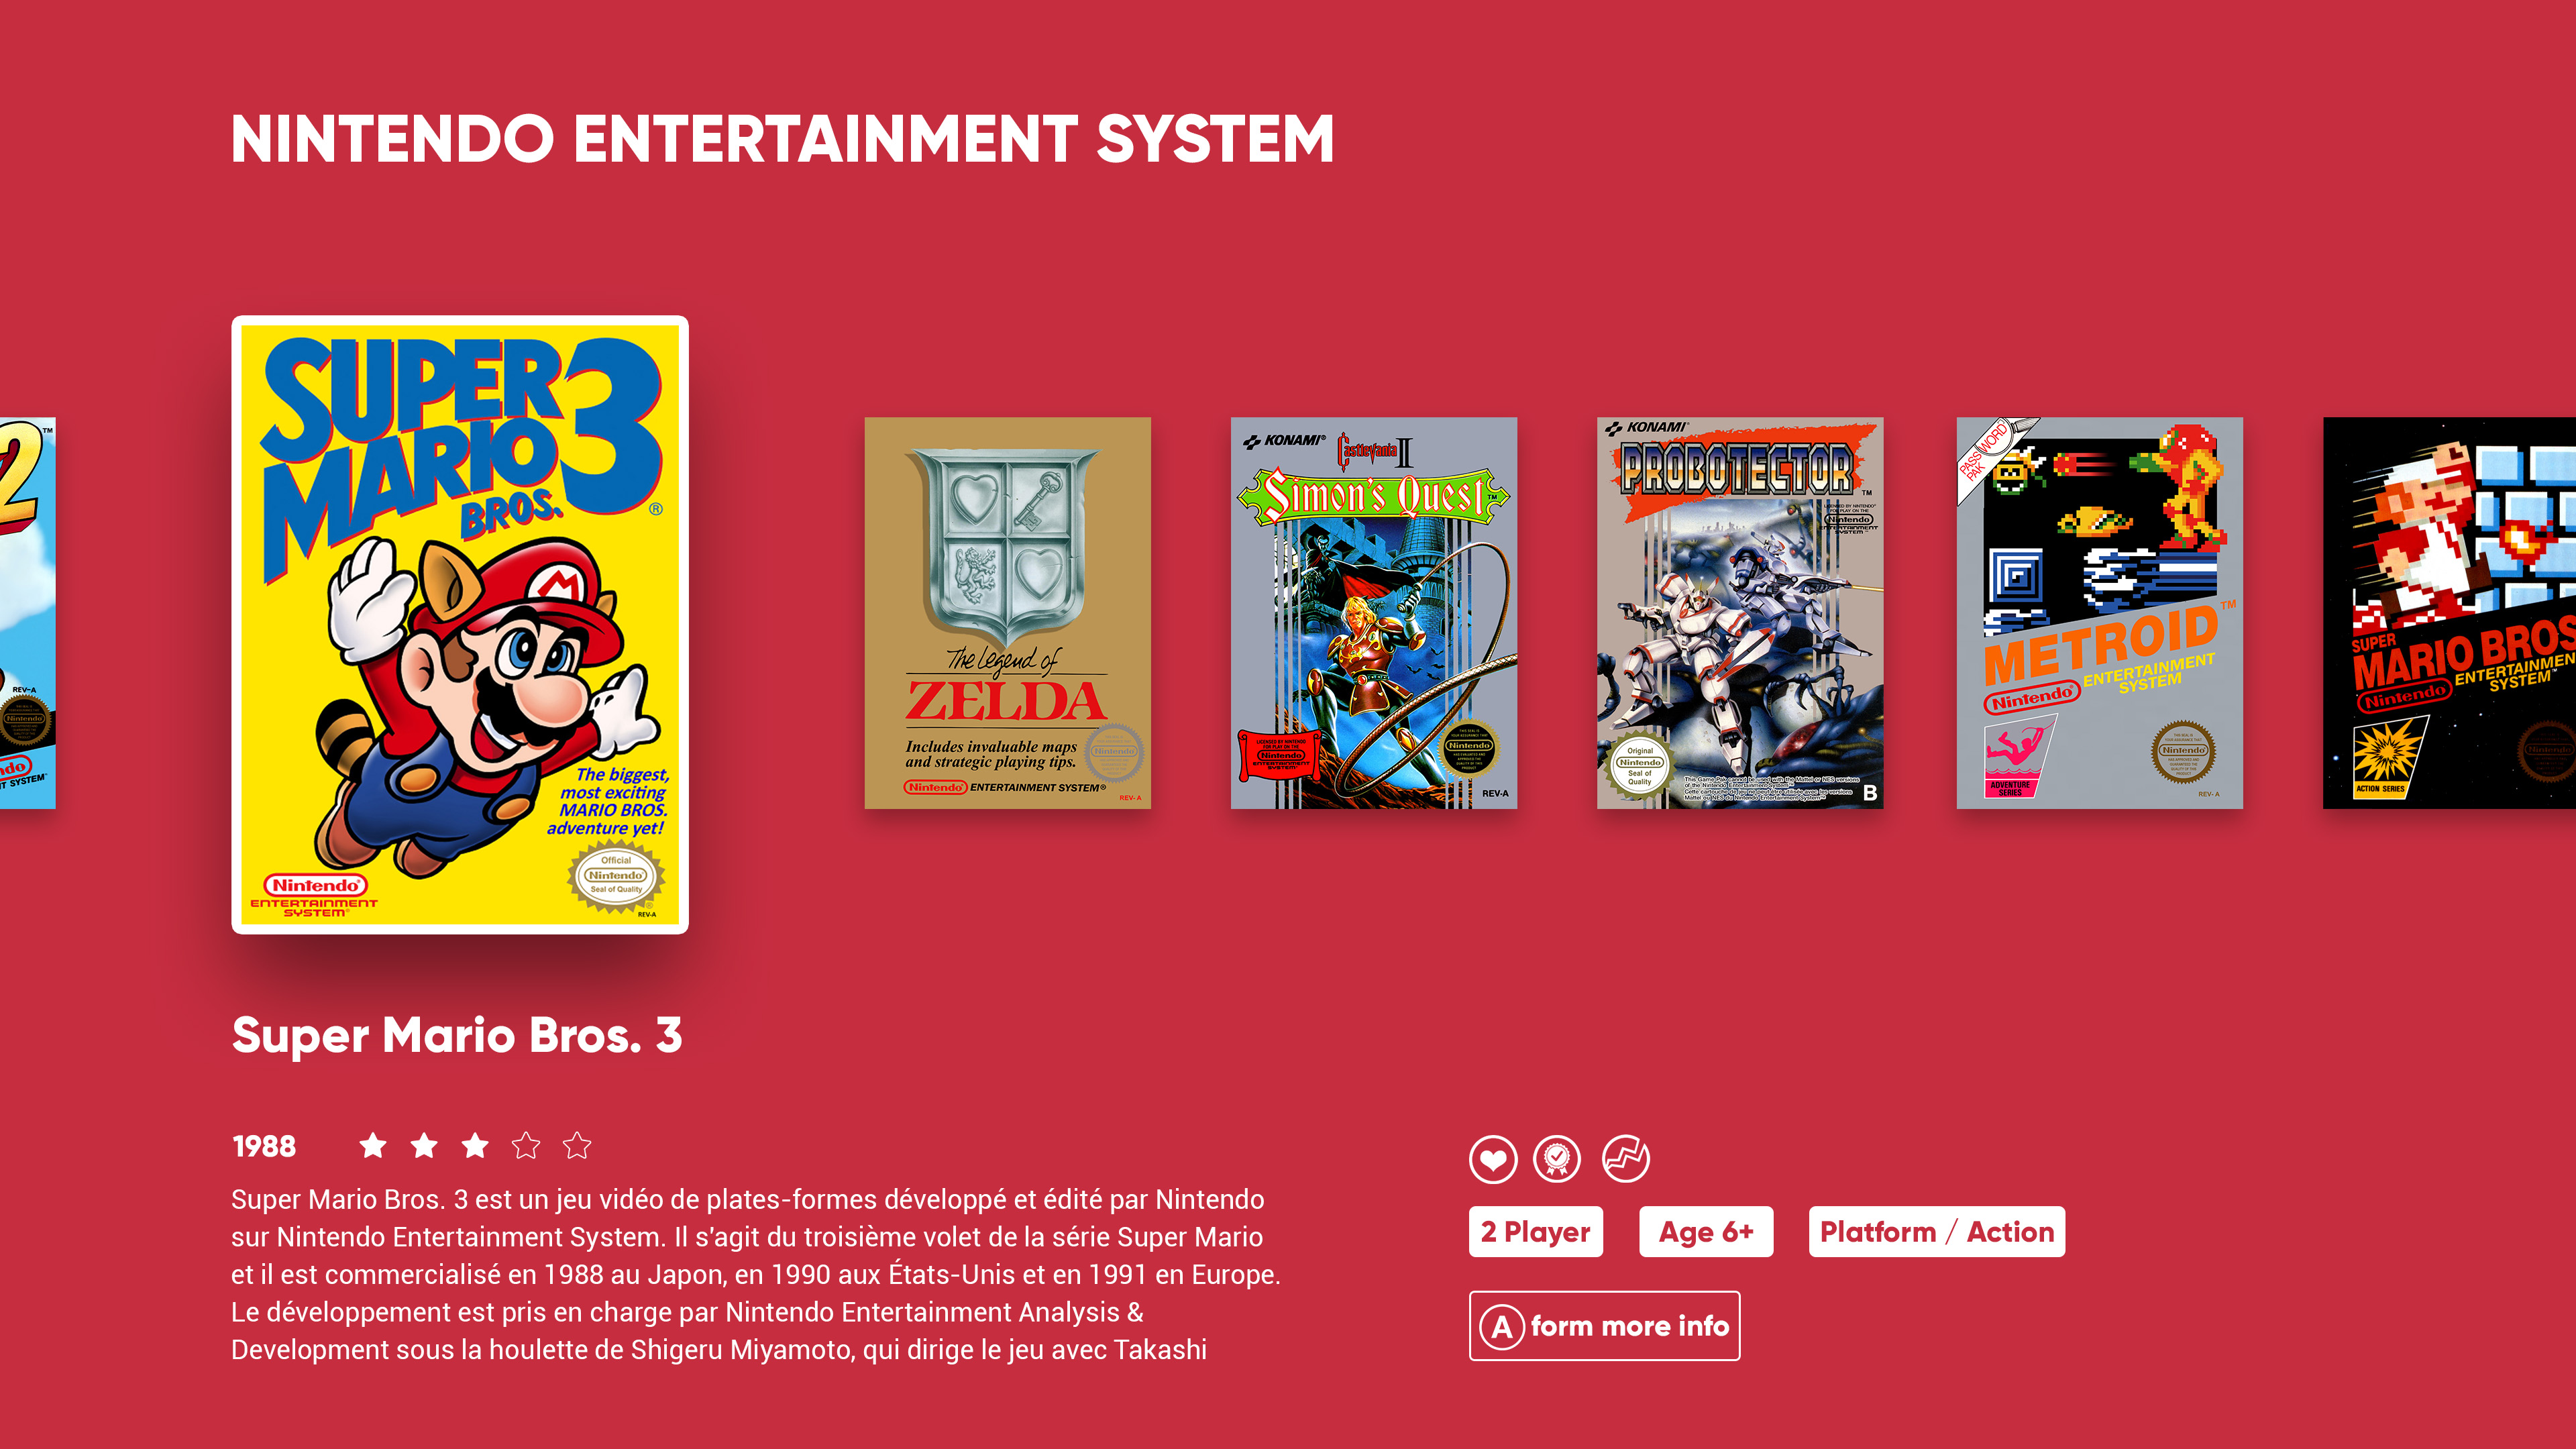Select The Legend of Zelda cover
The width and height of the screenshot is (2576, 1449).
point(1008,613)
